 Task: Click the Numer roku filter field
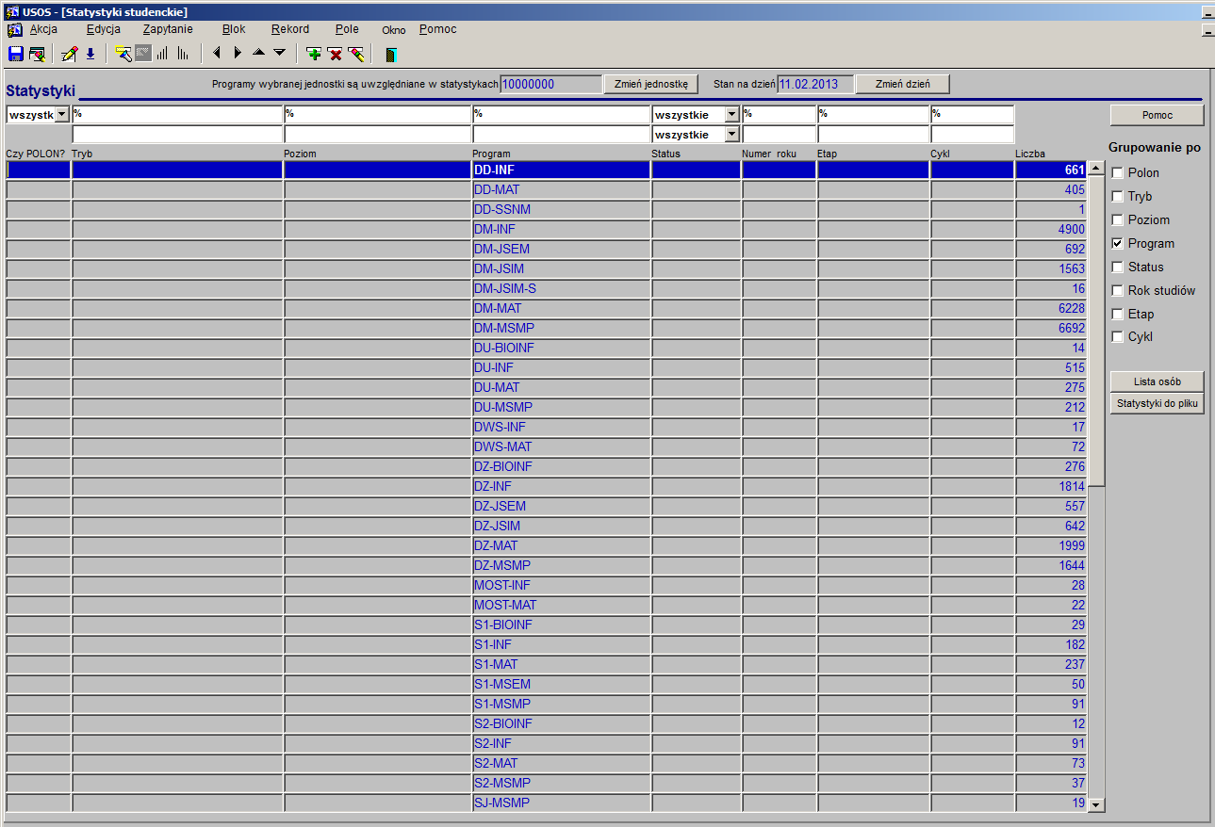(x=779, y=115)
